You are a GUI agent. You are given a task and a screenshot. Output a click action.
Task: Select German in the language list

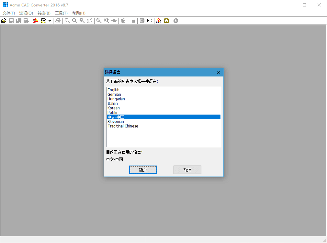point(163,94)
